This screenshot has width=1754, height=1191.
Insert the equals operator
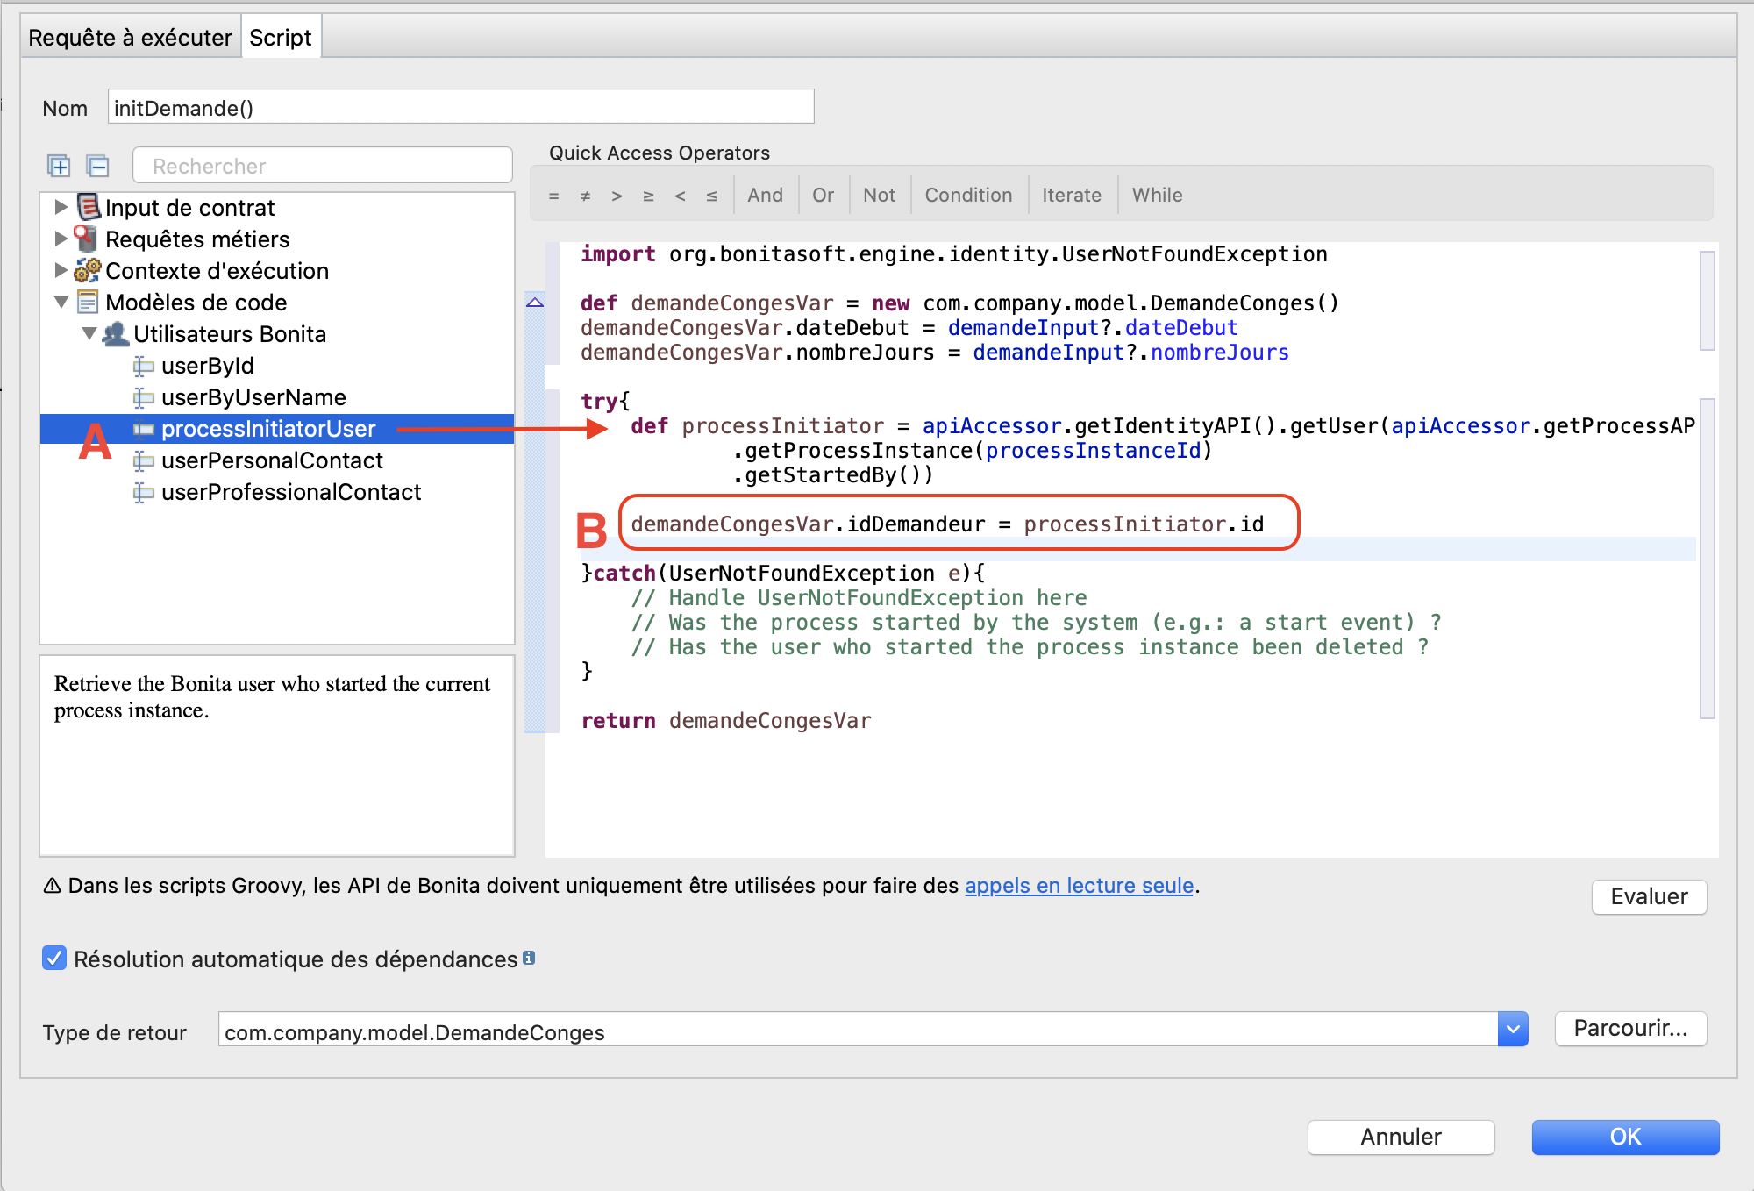553,196
